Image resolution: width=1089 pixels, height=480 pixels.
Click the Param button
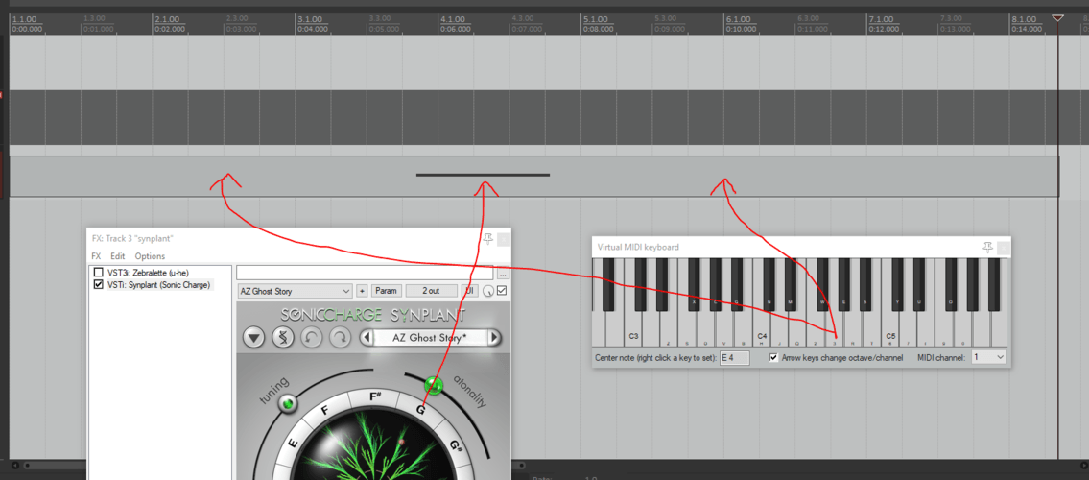386,291
